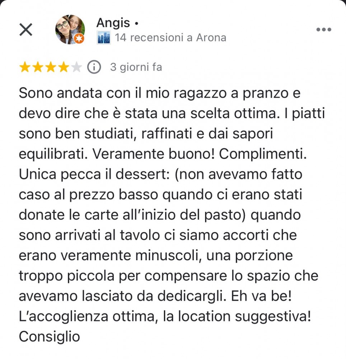
Task: Tap the phrase 'Eh va be!'
Action: click(x=261, y=296)
